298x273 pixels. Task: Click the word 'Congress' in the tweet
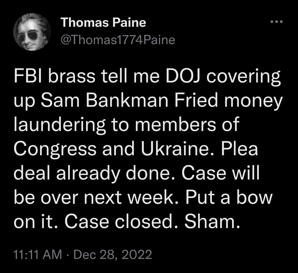pyautogui.click(x=55, y=150)
